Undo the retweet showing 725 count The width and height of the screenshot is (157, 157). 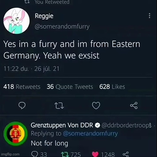pos(65,154)
